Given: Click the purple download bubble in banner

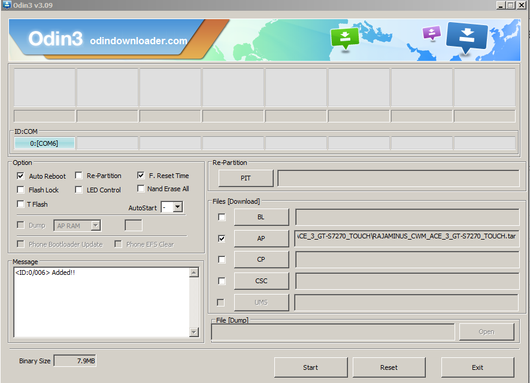Looking at the screenshot, I should click(x=432, y=33).
